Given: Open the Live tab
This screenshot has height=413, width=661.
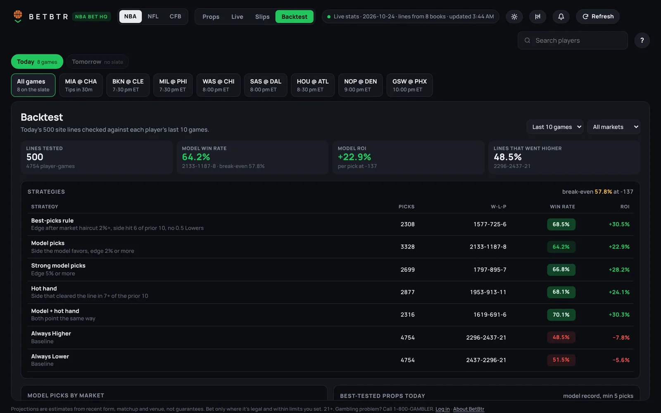Looking at the screenshot, I should click(x=237, y=17).
